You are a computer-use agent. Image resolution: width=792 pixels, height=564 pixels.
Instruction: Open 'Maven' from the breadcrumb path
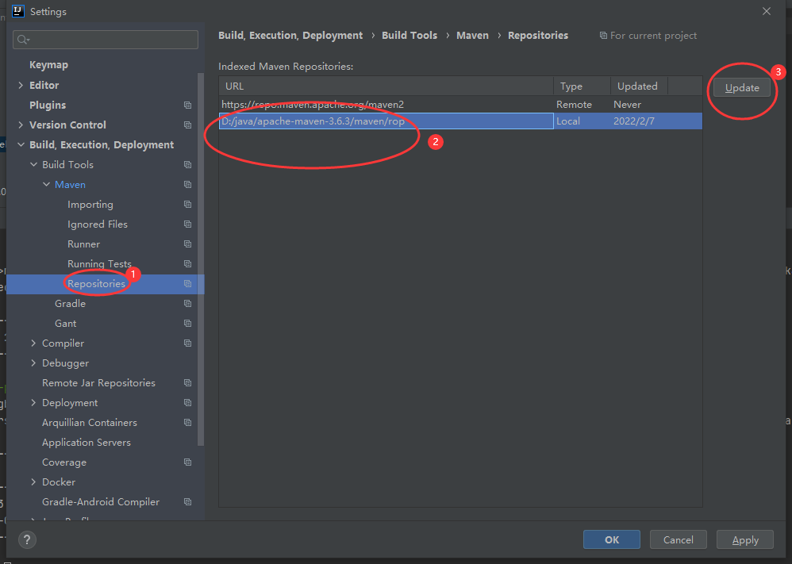pos(472,35)
